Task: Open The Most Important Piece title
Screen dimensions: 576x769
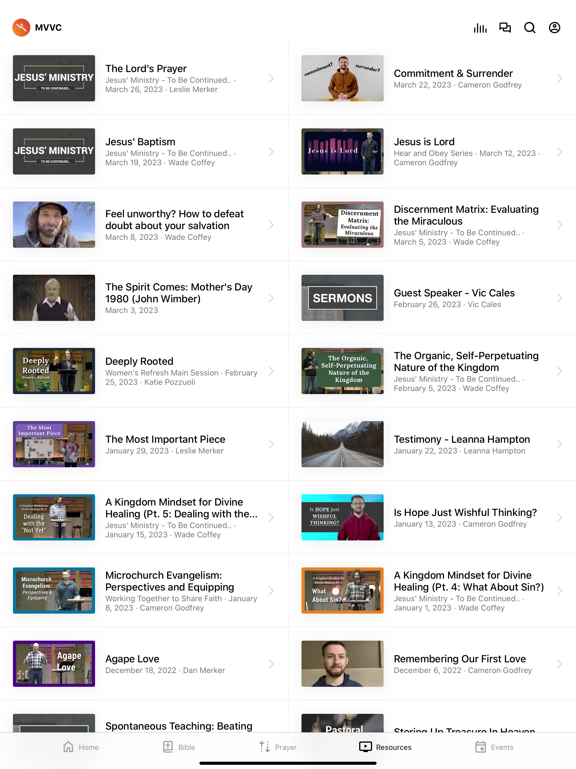Action: click(x=165, y=439)
